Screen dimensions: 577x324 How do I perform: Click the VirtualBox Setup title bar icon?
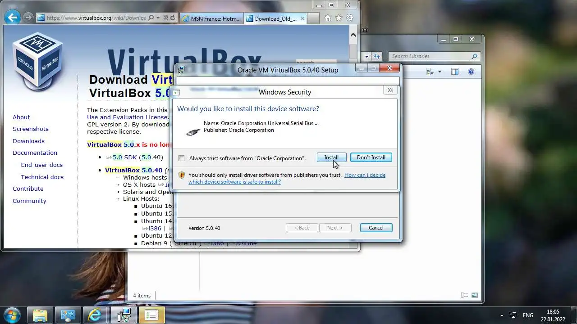point(181,69)
